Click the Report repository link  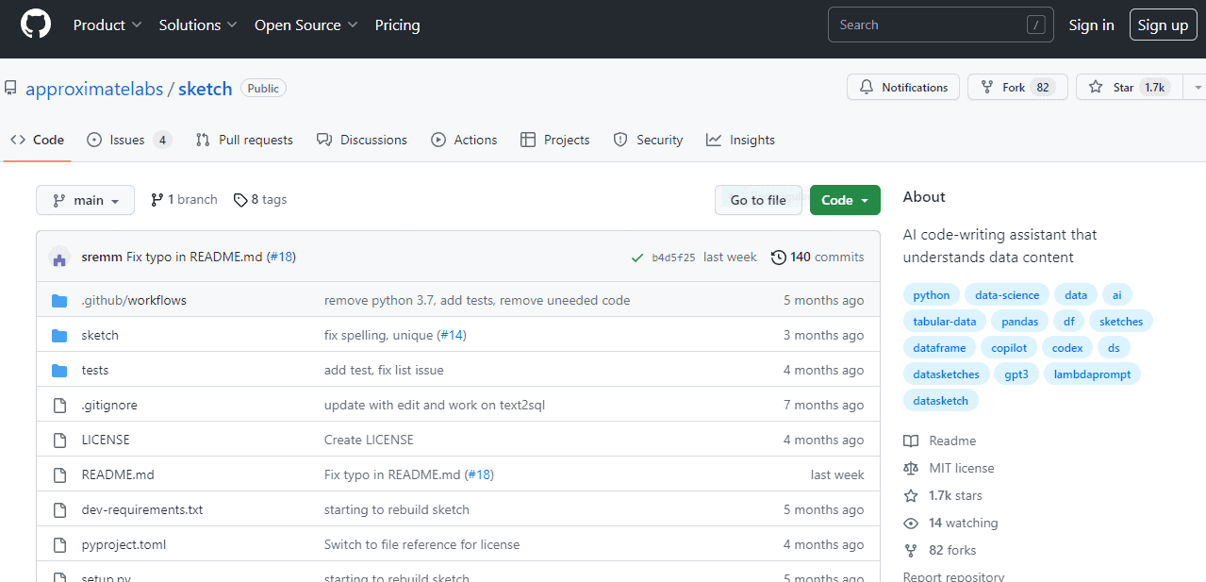tap(953, 576)
